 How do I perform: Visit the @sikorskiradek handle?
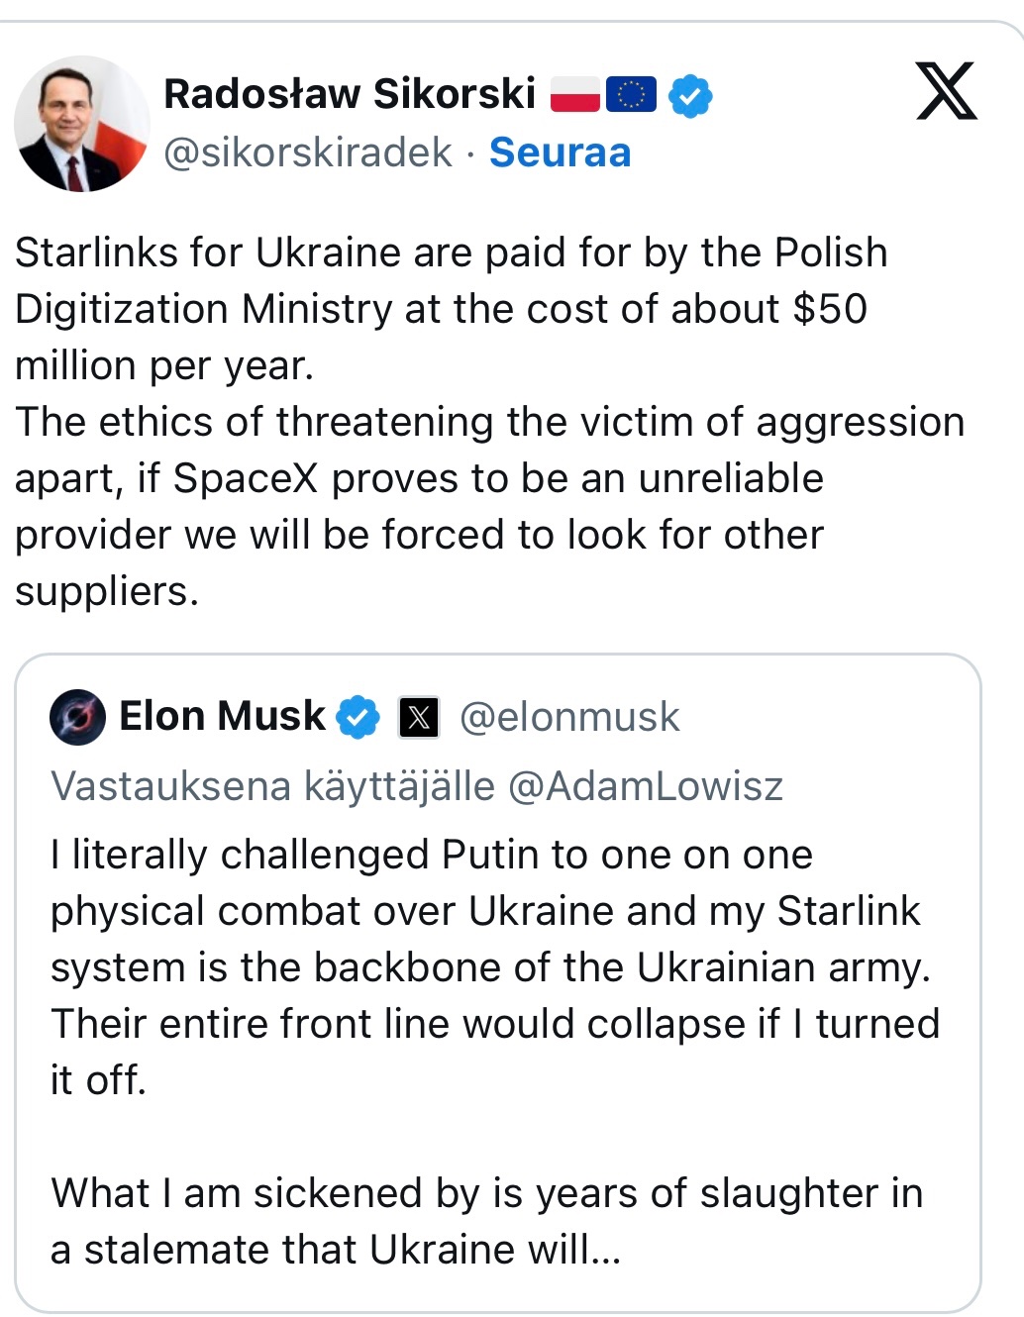(307, 152)
